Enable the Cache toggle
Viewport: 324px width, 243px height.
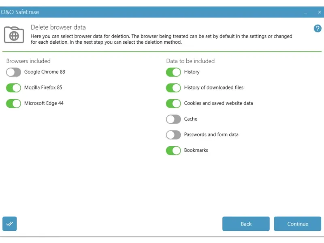(173, 119)
